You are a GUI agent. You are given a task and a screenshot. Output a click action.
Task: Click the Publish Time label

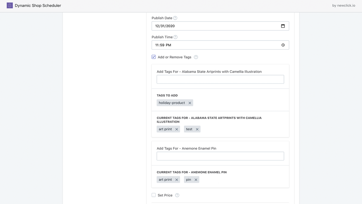click(162, 37)
